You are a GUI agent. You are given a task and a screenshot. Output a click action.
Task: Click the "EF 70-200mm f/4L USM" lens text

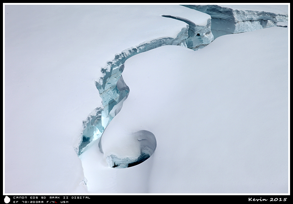[x=41, y=202]
